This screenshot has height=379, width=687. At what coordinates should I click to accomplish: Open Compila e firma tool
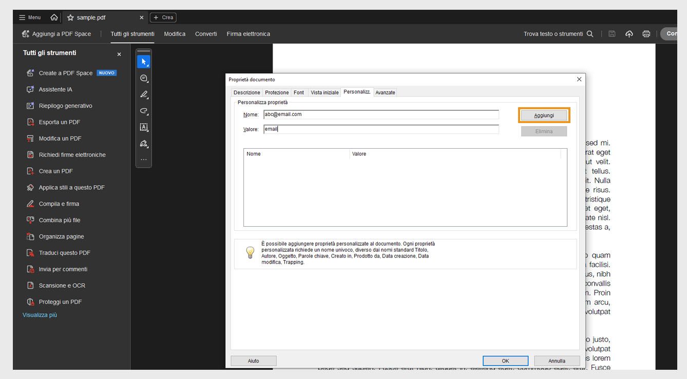point(52,204)
